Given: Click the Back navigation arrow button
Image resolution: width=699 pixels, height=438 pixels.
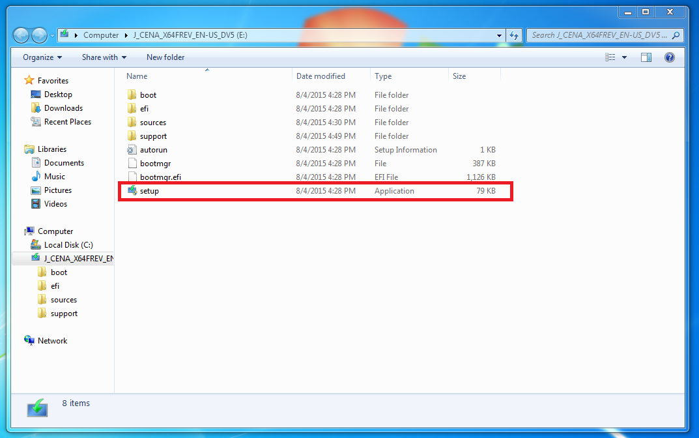Looking at the screenshot, I should click(x=21, y=35).
